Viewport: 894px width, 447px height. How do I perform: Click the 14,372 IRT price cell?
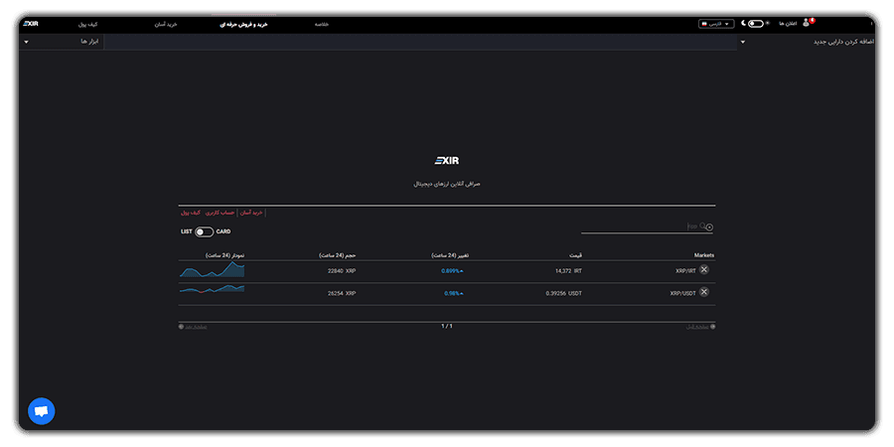pyautogui.click(x=568, y=271)
